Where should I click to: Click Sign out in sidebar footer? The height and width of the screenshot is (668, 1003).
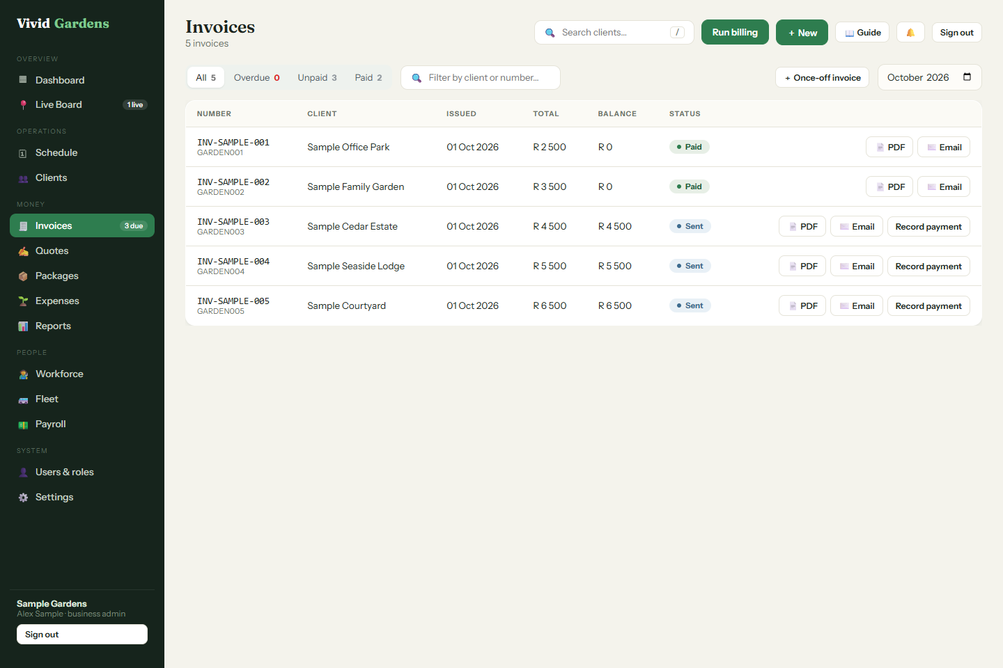tap(82, 634)
